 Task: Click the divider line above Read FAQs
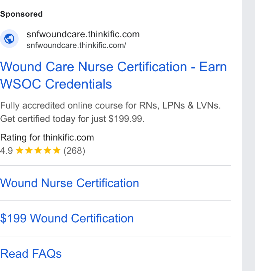116,236
